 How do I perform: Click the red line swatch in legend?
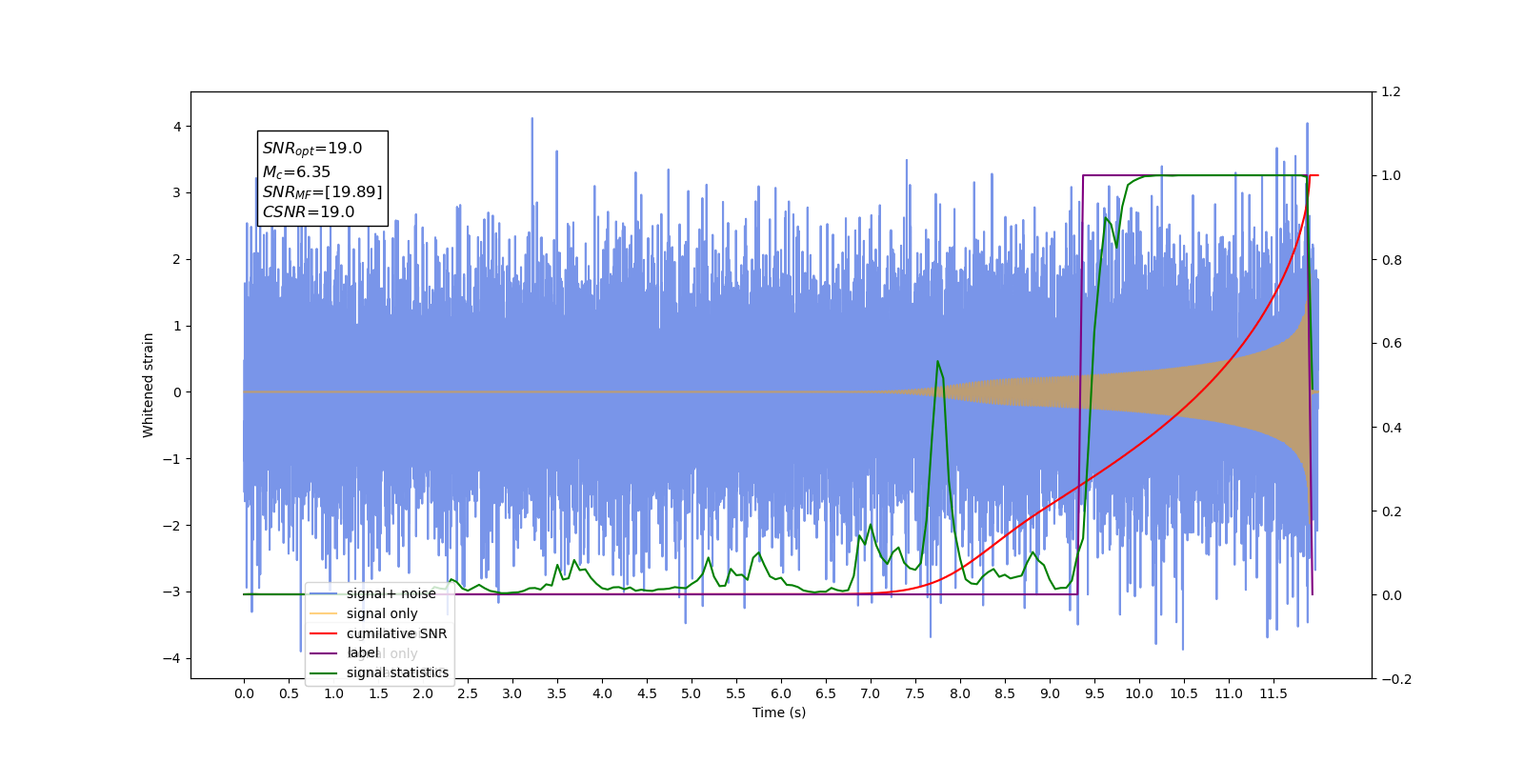tap(324, 633)
